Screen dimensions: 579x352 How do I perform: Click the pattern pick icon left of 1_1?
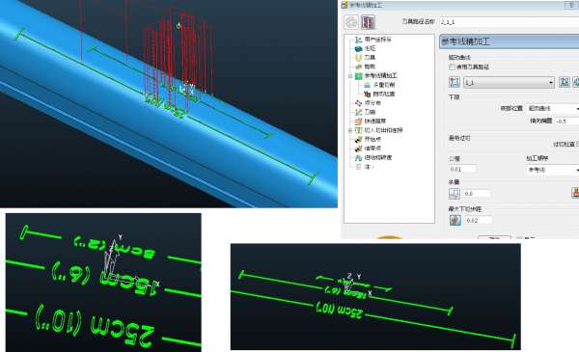point(455,82)
